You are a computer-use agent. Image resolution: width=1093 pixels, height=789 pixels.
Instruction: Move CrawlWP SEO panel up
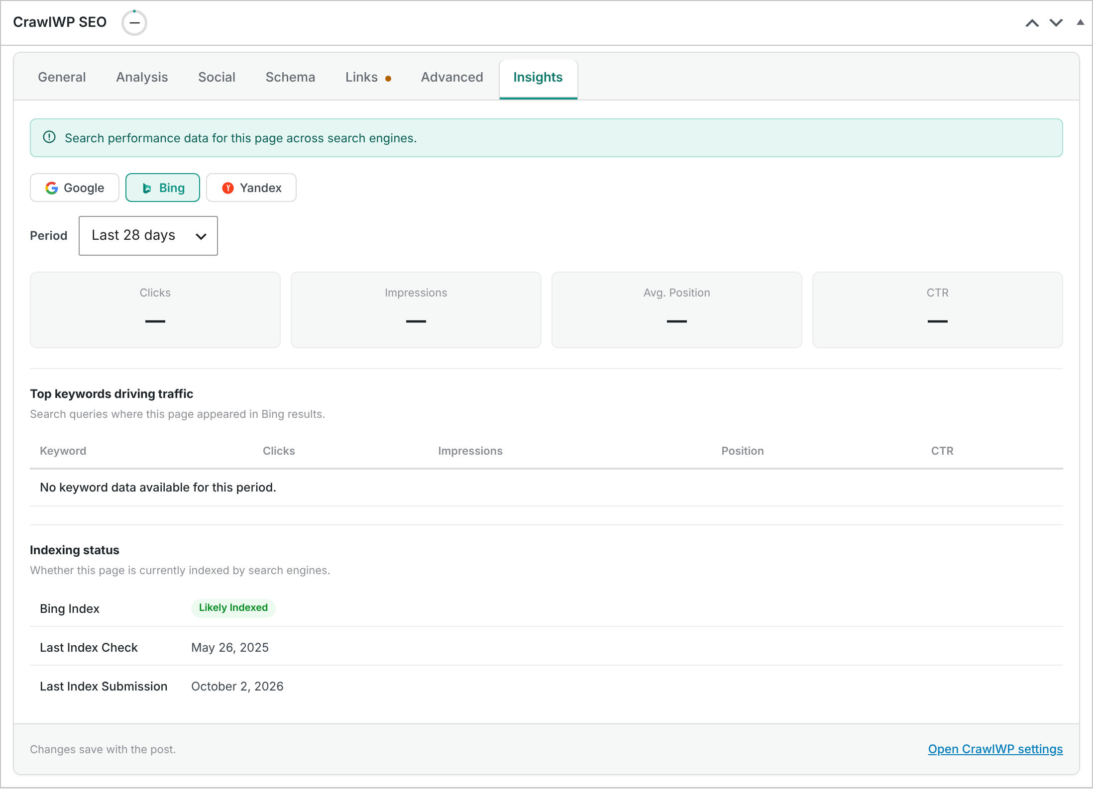(x=1032, y=23)
